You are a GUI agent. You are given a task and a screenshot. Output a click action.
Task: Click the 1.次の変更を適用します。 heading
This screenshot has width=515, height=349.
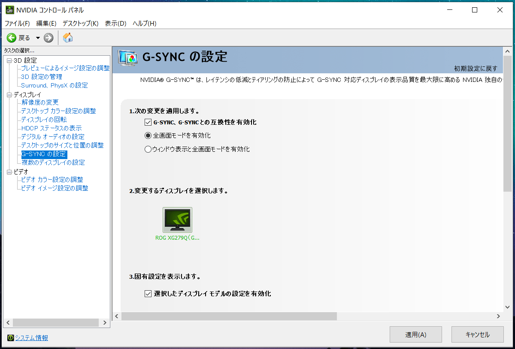tap(164, 111)
